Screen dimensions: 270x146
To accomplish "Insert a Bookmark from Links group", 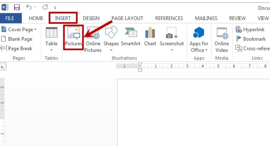I will click(x=250, y=39).
